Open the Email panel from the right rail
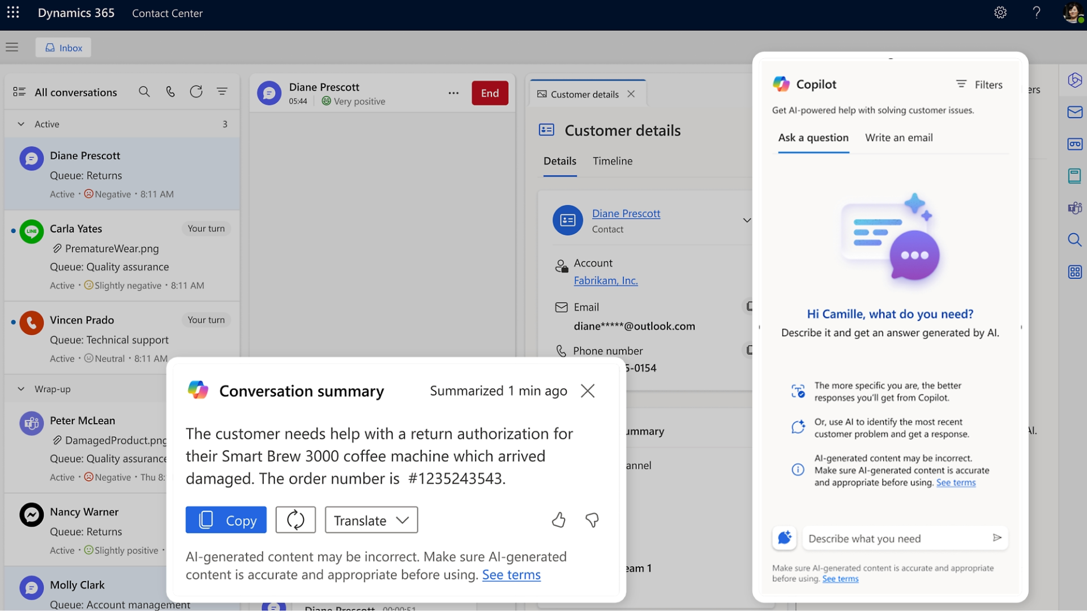Viewport: 1087px width, 611px height. pos(1075,112)
